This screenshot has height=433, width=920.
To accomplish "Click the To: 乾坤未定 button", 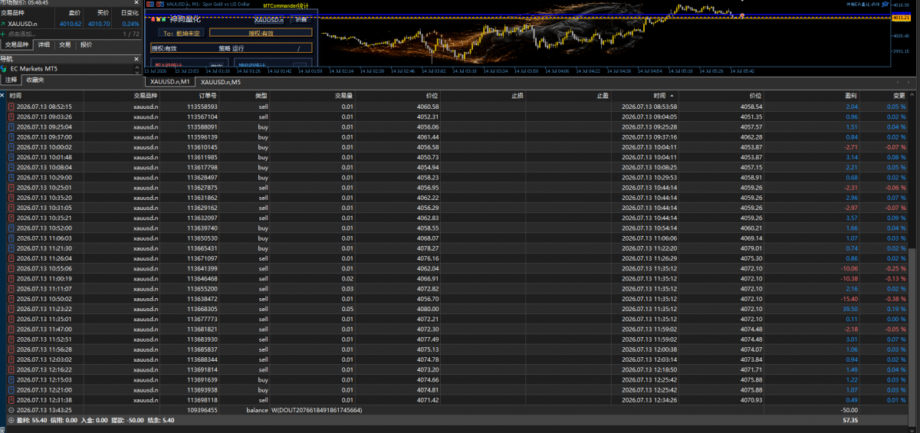I will click(x=181, y=33).
